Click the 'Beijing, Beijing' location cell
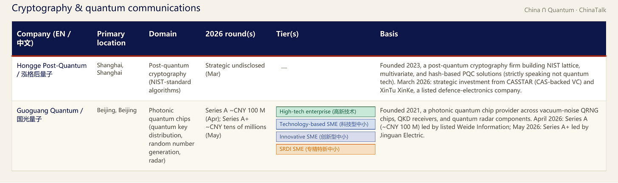 point(117,110)
